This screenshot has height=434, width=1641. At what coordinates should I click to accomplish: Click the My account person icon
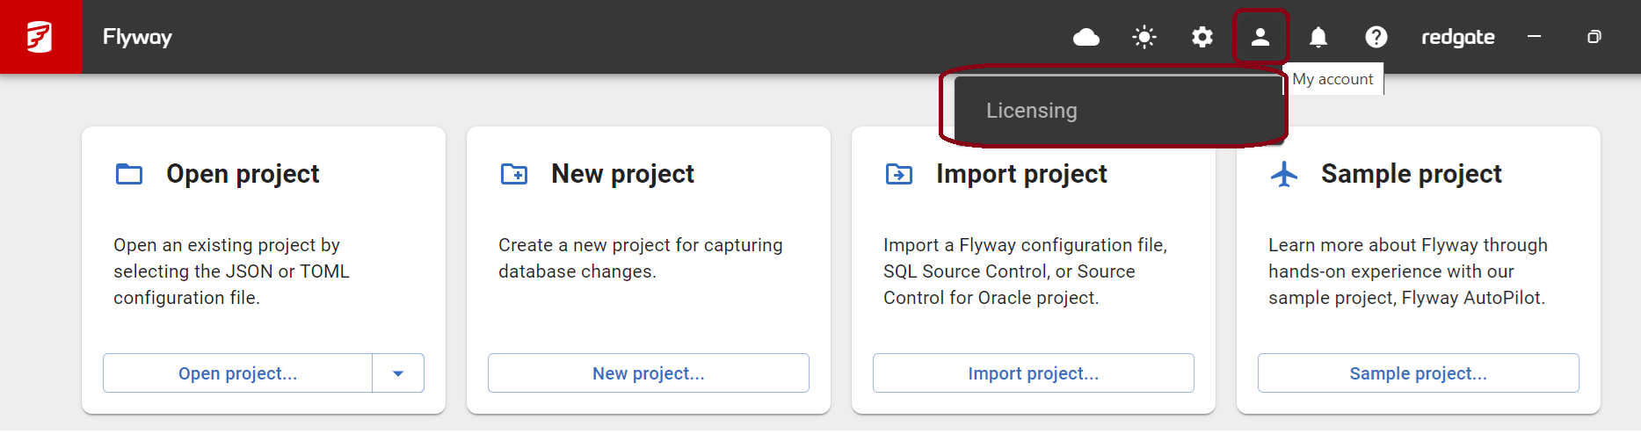coord(1260,37)
